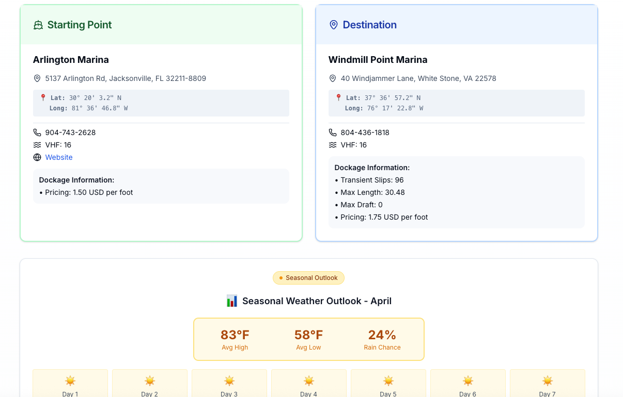Screen dimensions: 623x397
Task: Click the 804-436-1818 phone number
Action: click(x=365, y=132)
